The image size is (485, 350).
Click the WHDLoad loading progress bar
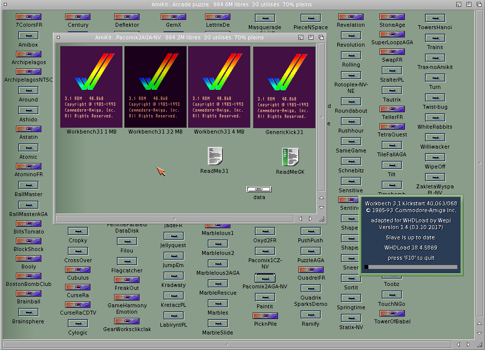click(411, 267)
